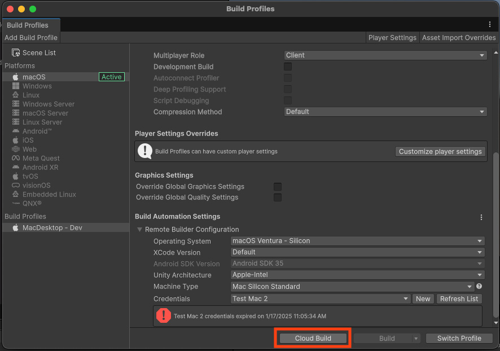Click Switch Profile button

(459, 338)
